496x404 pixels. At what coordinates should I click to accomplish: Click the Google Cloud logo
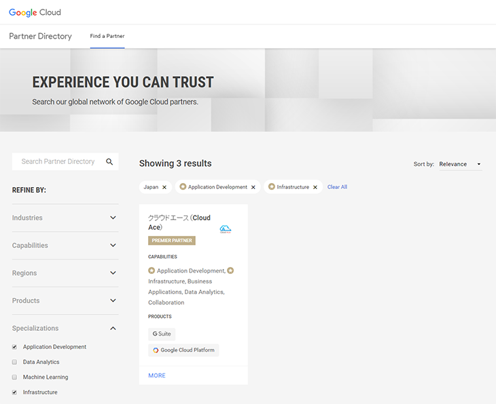point(35,12)
